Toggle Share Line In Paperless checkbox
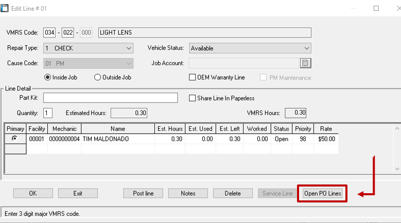The image size is (401, 223). pyautogui.click(x=193, y=98)
